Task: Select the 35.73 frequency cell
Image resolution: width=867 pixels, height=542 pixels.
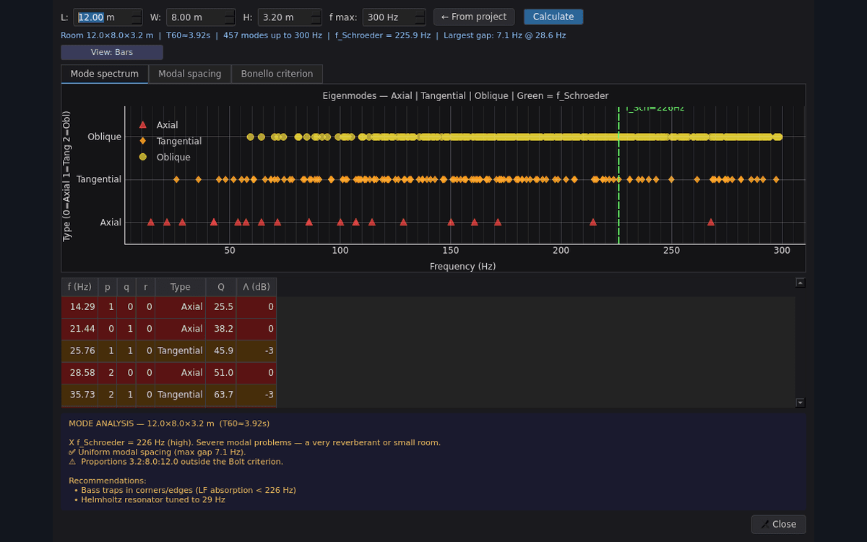Action: pos(79,395)
